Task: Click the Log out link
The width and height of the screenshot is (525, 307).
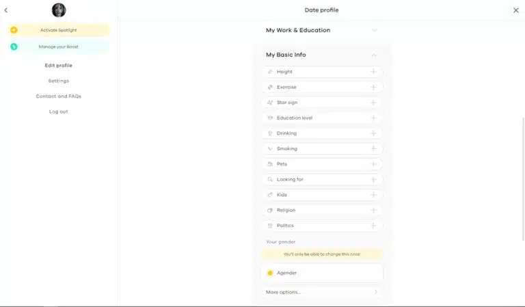Action: tap(59, 111)
